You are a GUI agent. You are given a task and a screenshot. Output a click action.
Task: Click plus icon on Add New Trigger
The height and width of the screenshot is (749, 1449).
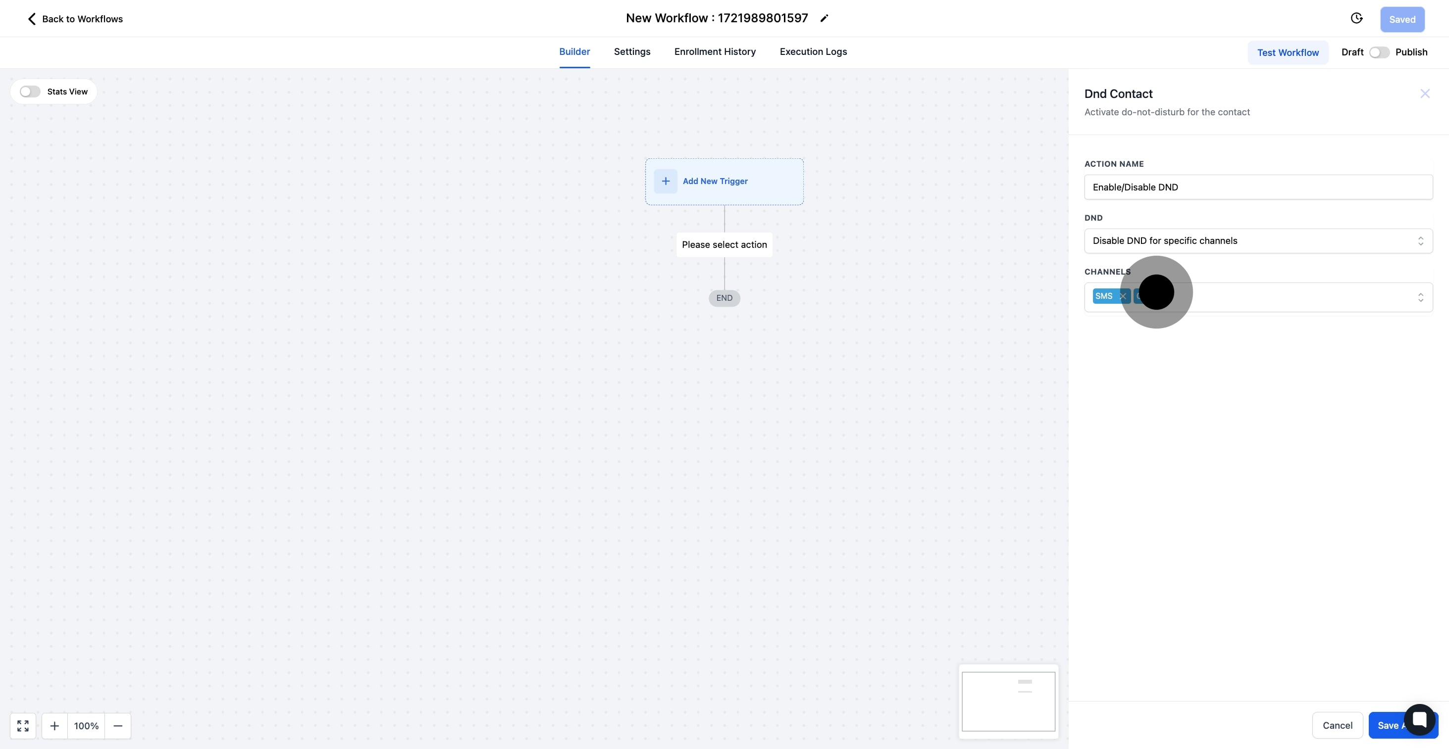pos(666,181)
